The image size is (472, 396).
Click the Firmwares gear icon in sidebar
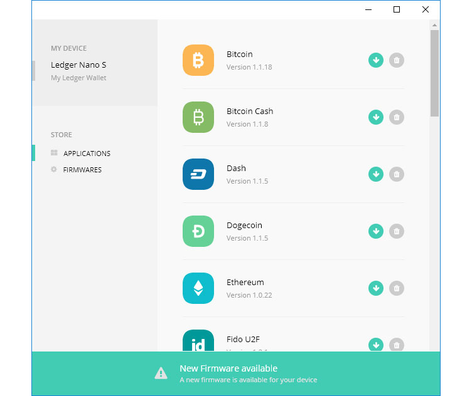click(x=54, y=169)
